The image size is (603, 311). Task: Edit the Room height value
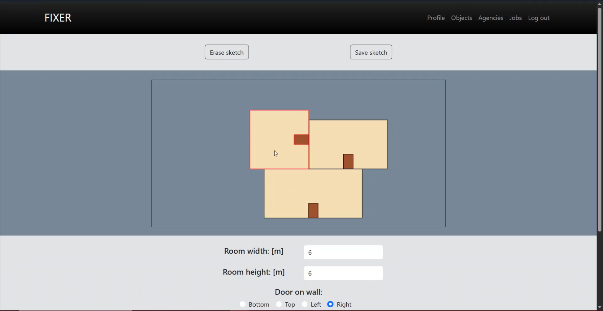tap(343, 273)
